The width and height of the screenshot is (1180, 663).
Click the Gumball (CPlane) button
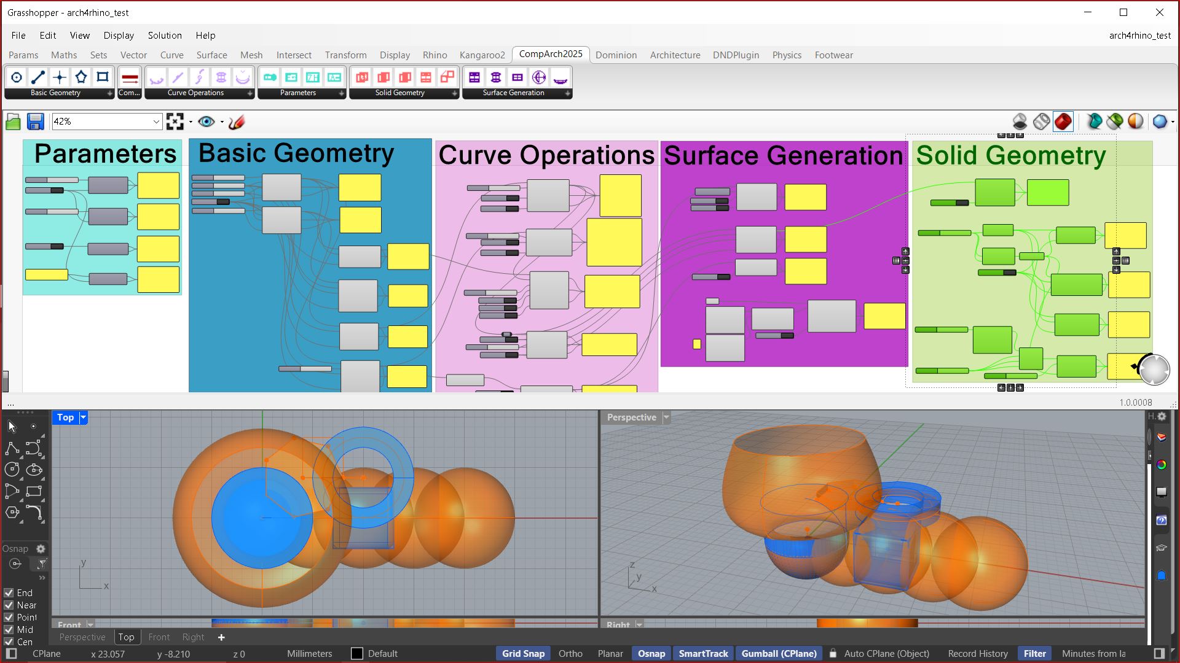coord(778,654)
